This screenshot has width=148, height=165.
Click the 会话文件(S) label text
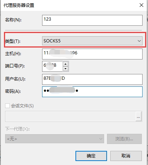click(x=22, y=106)
